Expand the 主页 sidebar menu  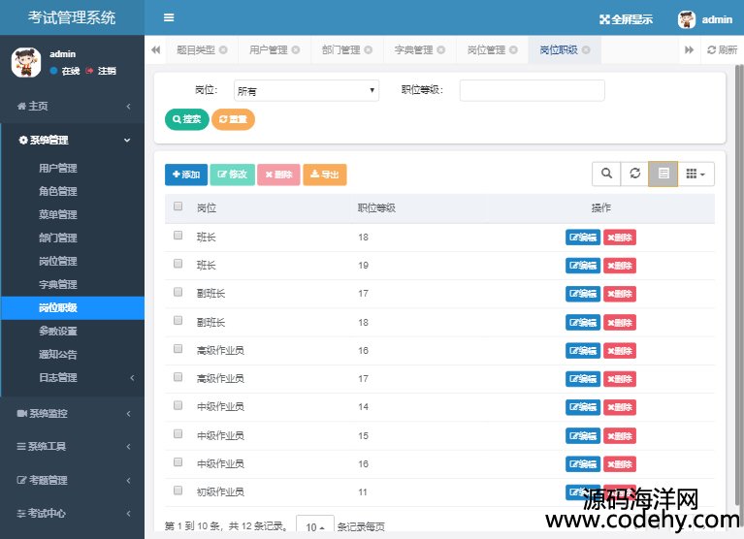pyautogui.click(x=72, y=107)
